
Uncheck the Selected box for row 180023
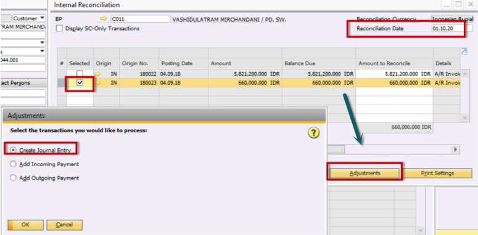pos(80,83)
